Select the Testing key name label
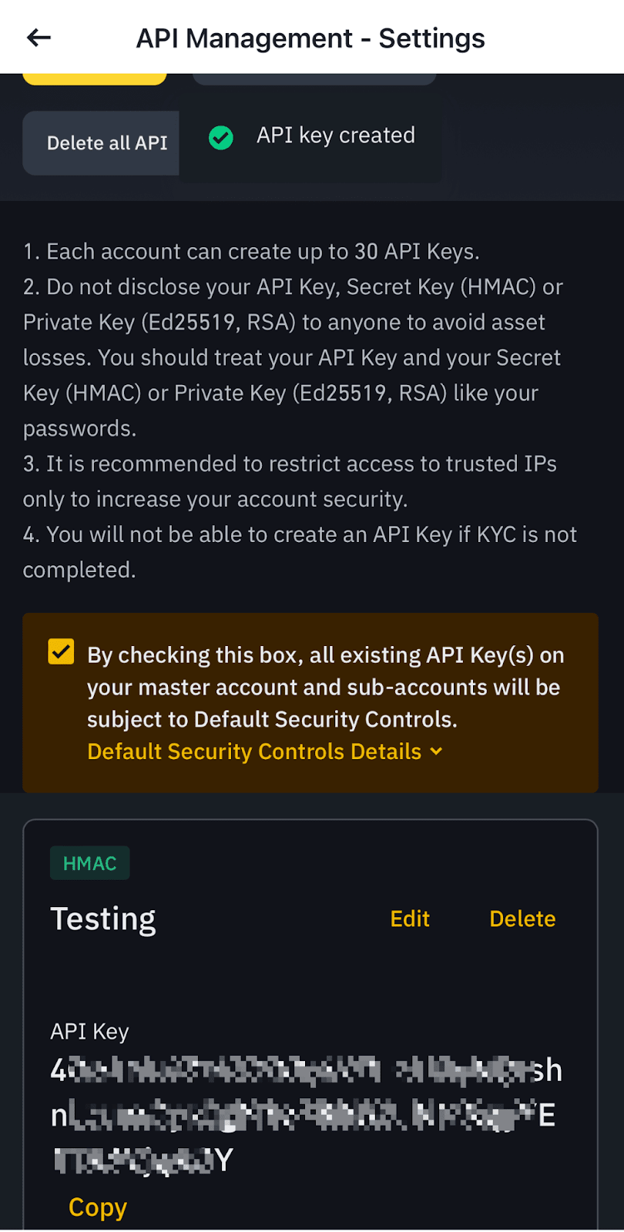The height and width of the screenshot is (1232, 624). click(x=102, y=918)
